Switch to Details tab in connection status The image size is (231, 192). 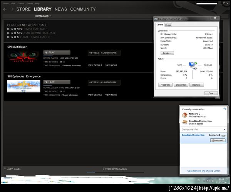[168, 25]
